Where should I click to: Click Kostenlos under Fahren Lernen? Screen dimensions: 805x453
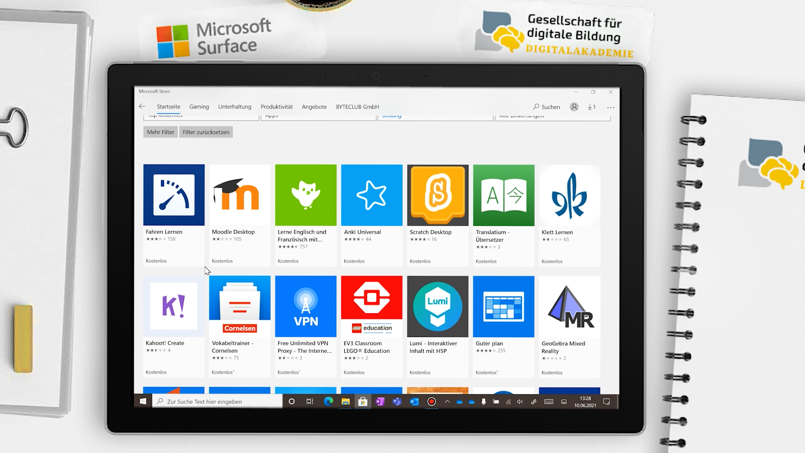[156, 261]
